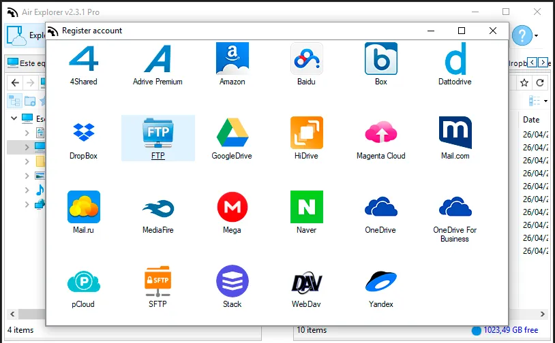Open the Explorer tab in main window

point(25,35)
